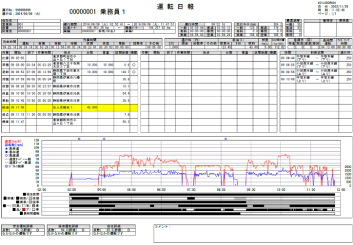The image size is (353, 245).
Task: Click the blue event marker above 04:00
Action: click(103, 138)
